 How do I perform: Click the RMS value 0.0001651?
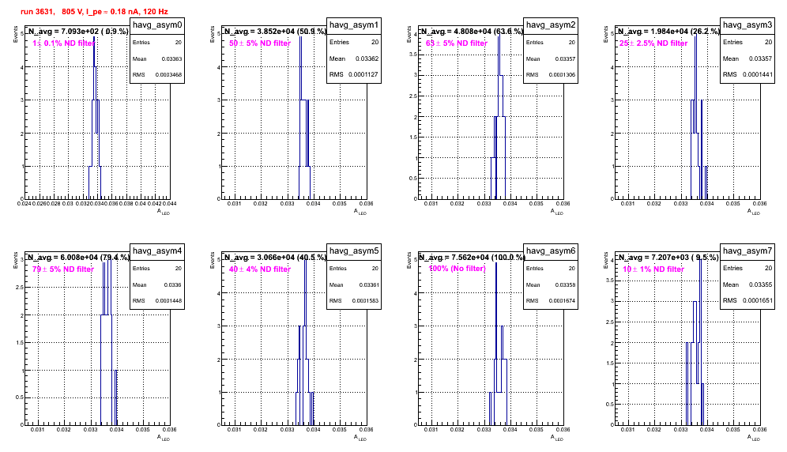click(756, 300)
